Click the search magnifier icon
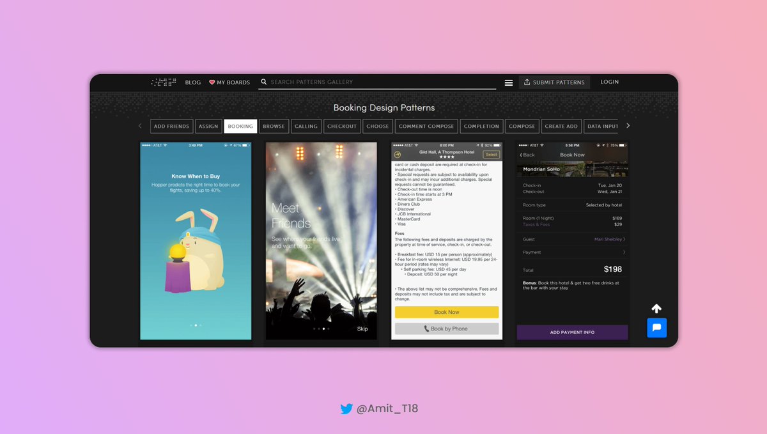 click(x=263, y=82)
